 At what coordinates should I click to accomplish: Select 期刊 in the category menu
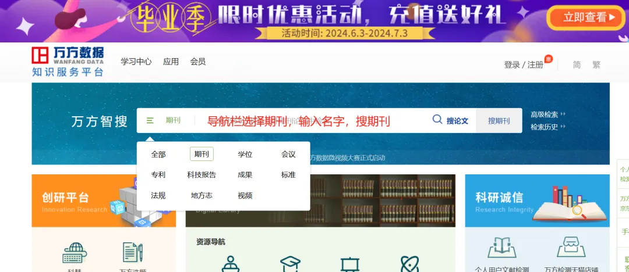click(x=202, y=154)
